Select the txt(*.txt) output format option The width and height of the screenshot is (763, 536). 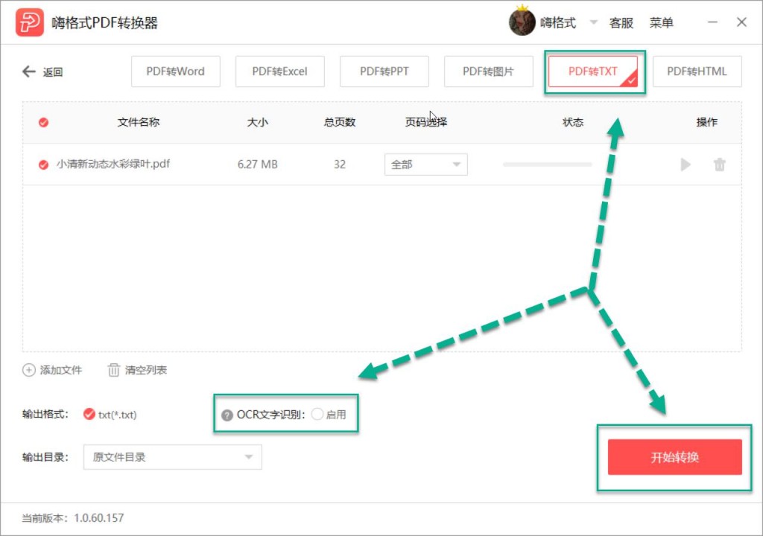click(89, 414)
